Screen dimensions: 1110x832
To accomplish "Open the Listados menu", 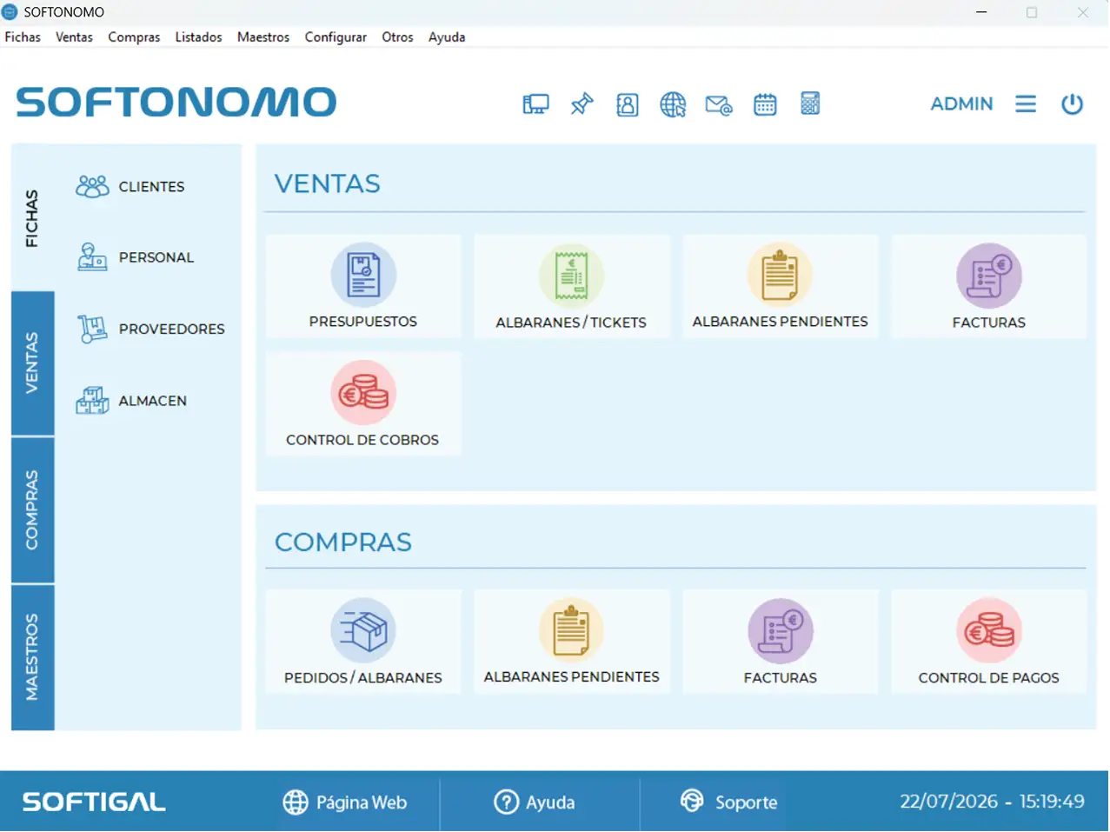I will point(198,37).
